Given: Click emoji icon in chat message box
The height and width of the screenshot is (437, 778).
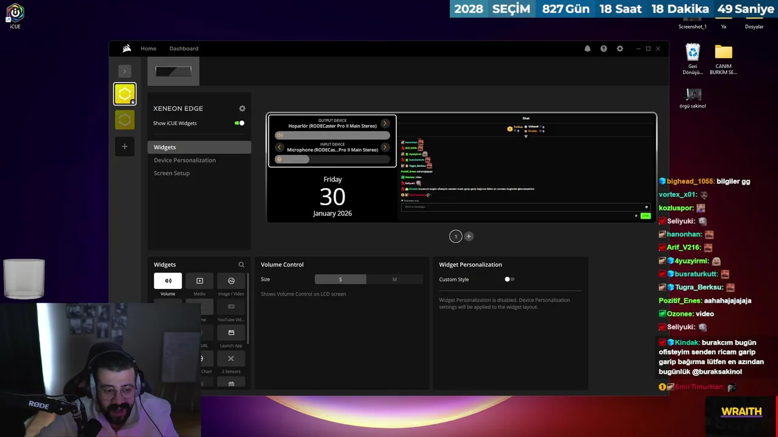Looking at the screenshot, I should click(647, 207).
